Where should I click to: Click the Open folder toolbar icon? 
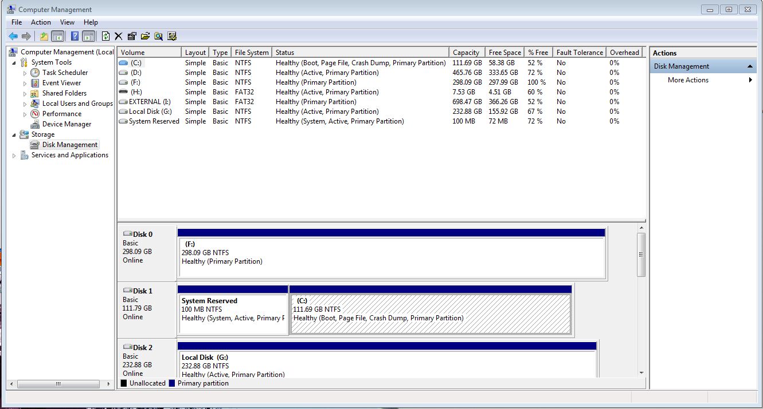click(x=145, y=36)
